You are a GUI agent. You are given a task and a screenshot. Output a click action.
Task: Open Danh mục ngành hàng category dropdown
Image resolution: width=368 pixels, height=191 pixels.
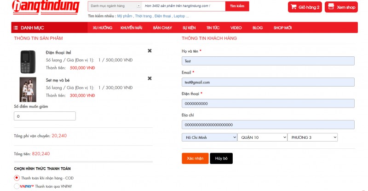(x=115, y=6)
